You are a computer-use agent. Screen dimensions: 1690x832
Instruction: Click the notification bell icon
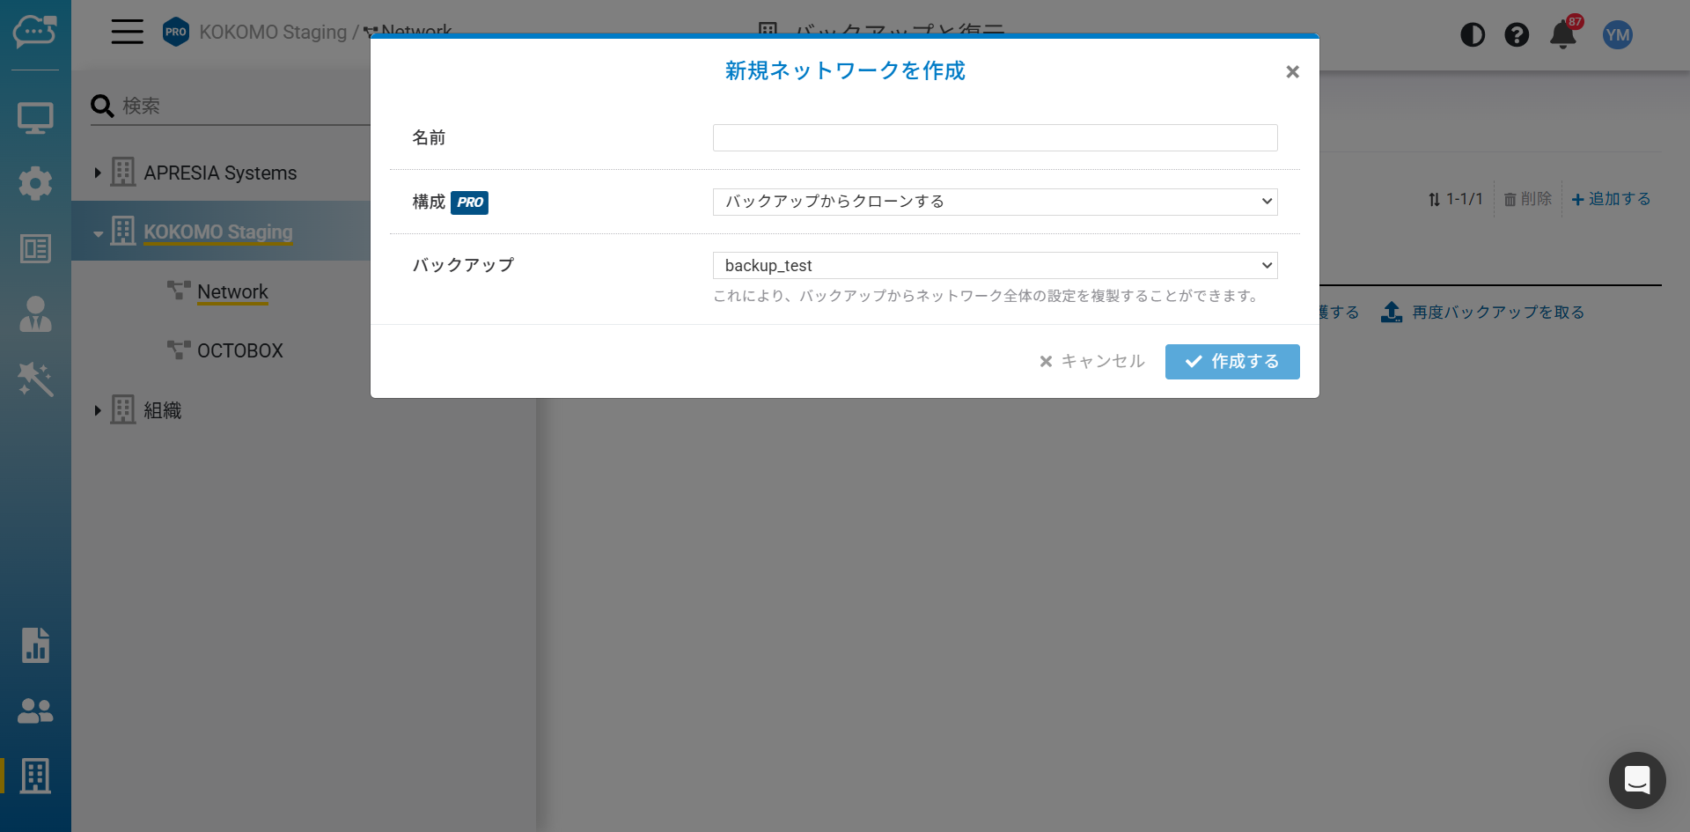[1562, 35]
